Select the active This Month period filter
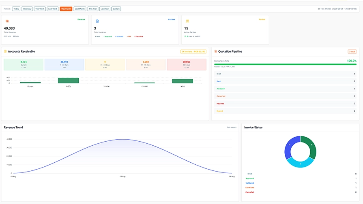The width and height of the screenshot is (363, 204). point(66,9)
